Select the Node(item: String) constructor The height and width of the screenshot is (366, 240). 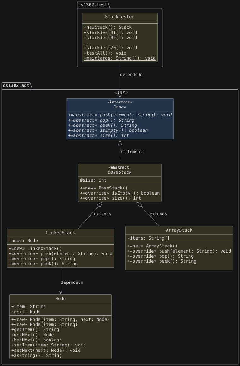[44, 325]
